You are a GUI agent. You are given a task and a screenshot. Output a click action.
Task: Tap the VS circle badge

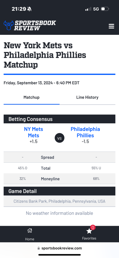pos(59,138)
